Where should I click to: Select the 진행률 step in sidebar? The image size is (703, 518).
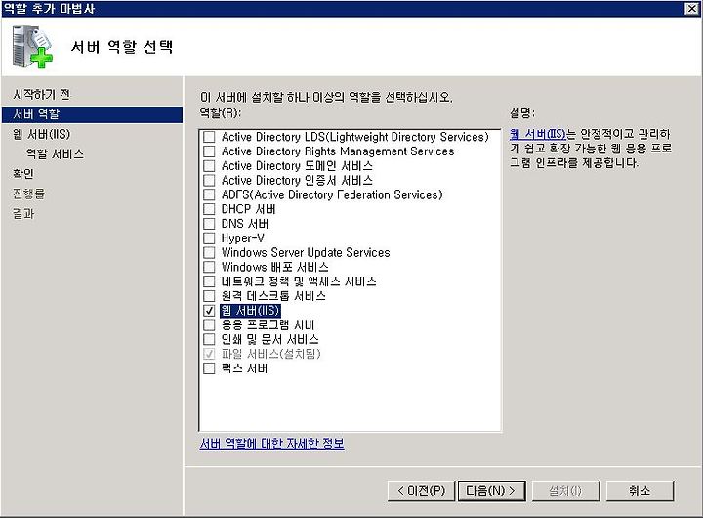pos(28,194)
